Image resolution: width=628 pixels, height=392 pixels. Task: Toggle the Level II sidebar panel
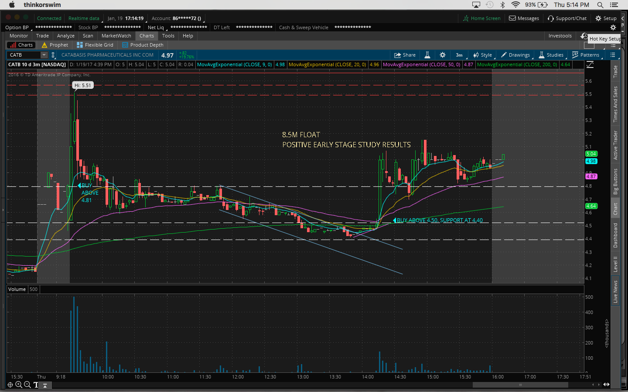click(615, 264)
